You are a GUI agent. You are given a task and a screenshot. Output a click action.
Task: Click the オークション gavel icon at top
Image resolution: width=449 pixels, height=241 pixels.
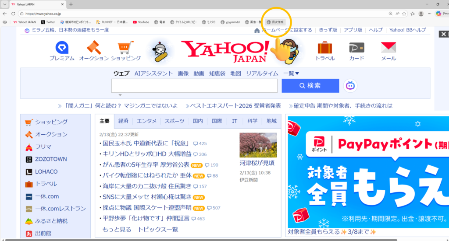point(93,48)
